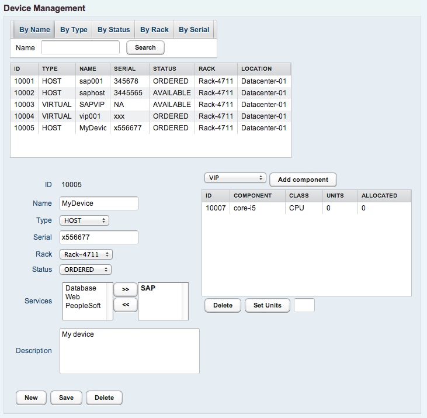
Task: Open the By Status search tab
Action: [x=113, y=30]
